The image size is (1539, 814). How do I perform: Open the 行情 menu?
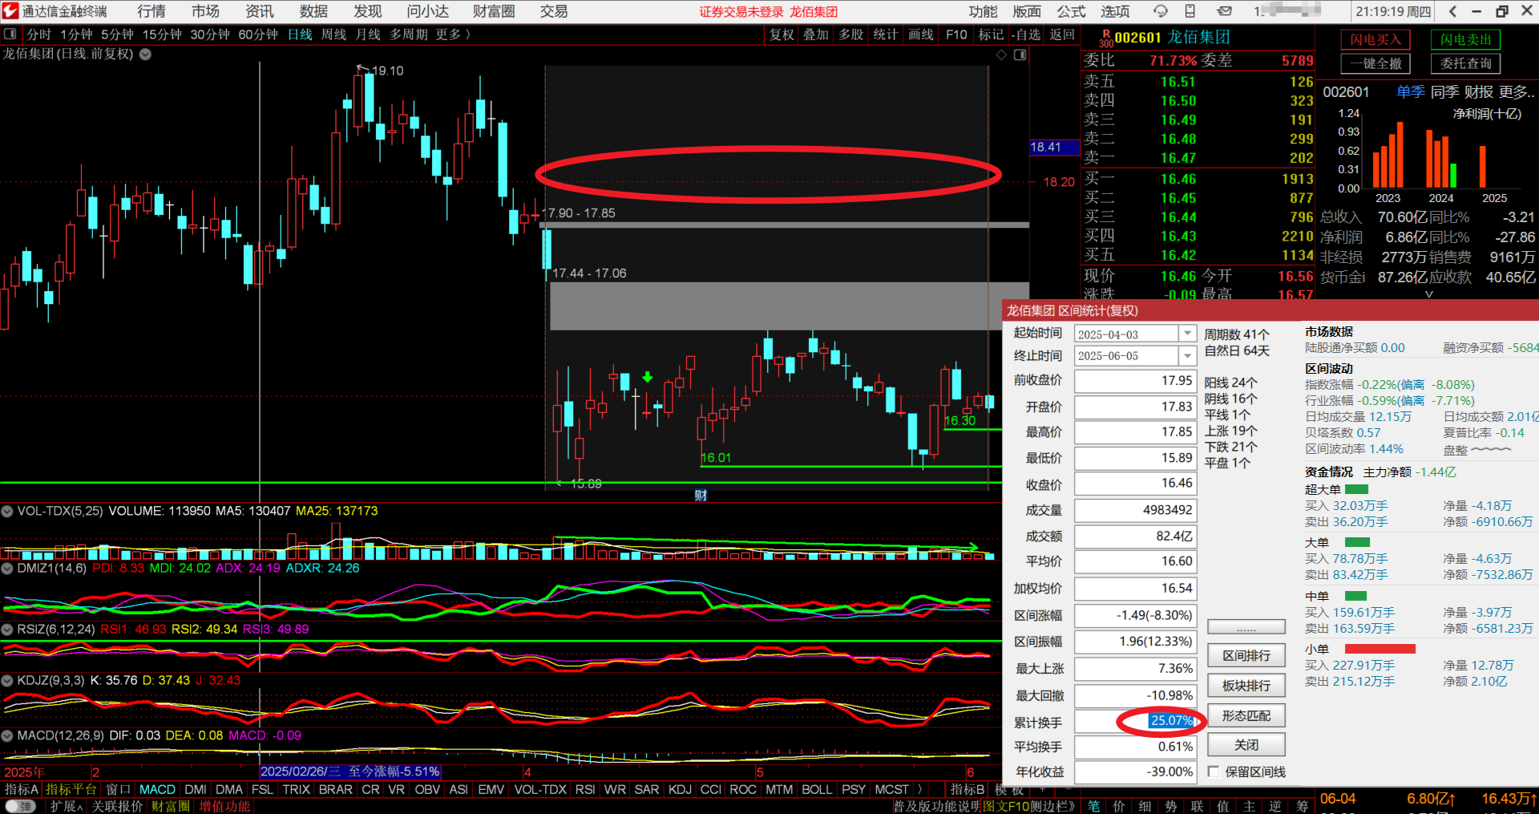click(151, 11)
